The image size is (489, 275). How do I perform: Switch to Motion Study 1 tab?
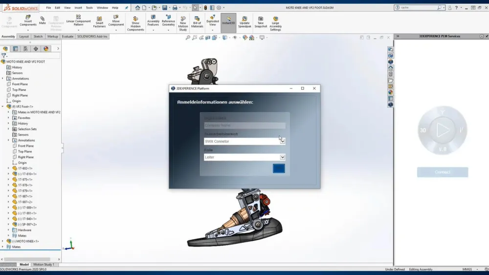click(x=44, y=264)
